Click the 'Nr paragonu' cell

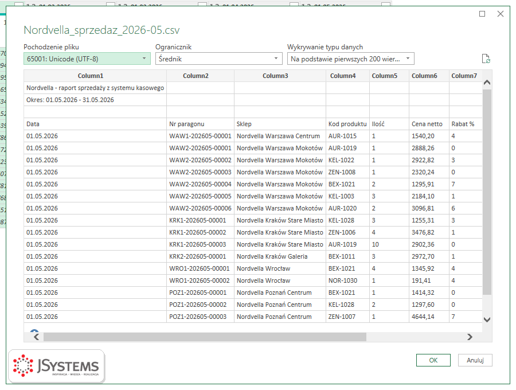pyautogui.click(x=201, y=124)
